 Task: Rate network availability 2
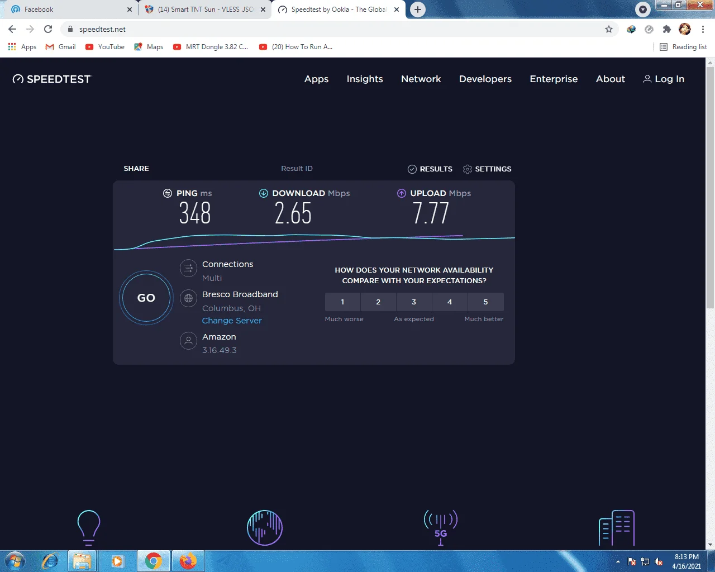point(378,302)
